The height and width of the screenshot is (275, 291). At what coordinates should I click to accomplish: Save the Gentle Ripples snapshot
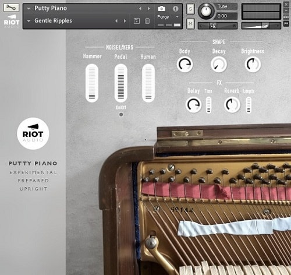(137, 21)
